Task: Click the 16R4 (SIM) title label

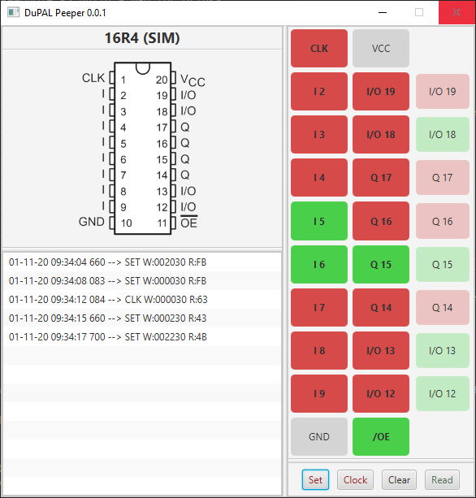Action: pyautogui.click(x=142, y=38)
